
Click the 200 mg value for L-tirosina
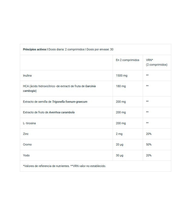click(121, 123)
